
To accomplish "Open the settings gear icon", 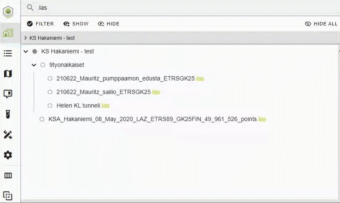I will (x=8, y=155).
